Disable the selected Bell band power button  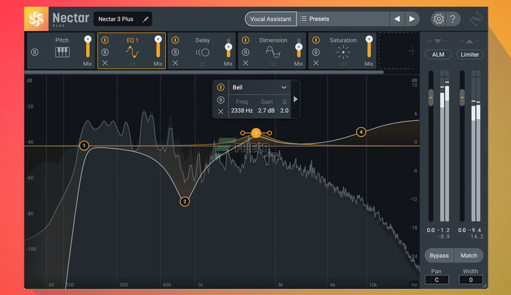tap(221, 88)
